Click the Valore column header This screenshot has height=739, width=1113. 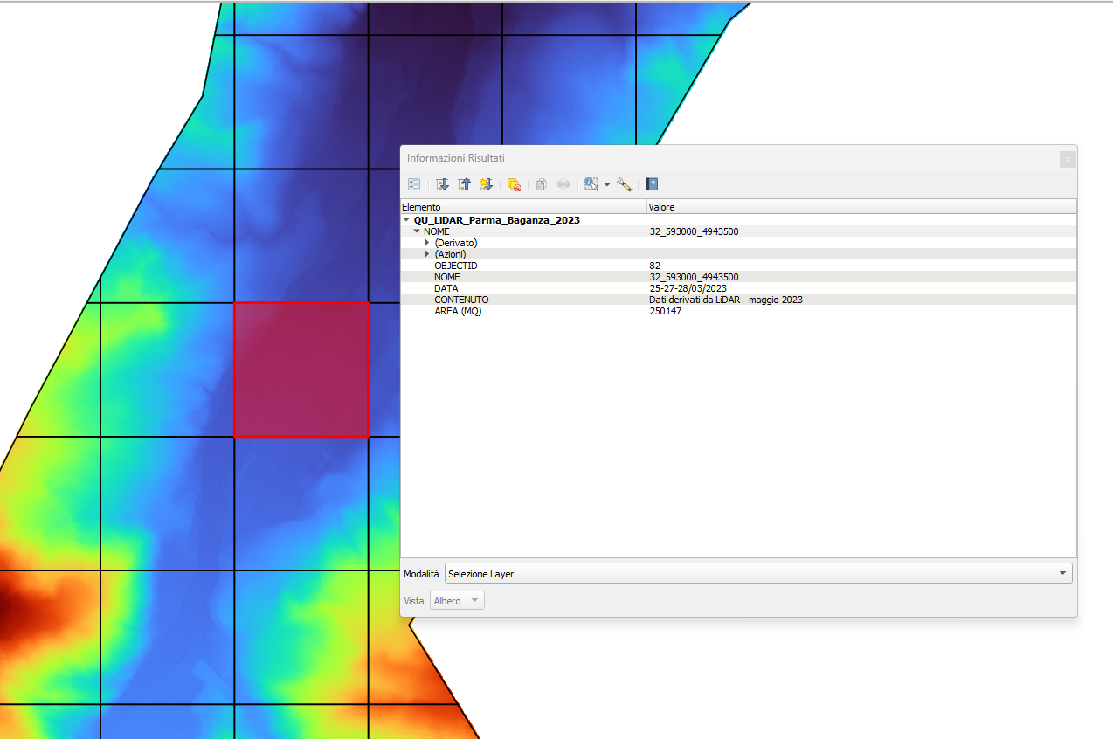[x=661, y=207]
